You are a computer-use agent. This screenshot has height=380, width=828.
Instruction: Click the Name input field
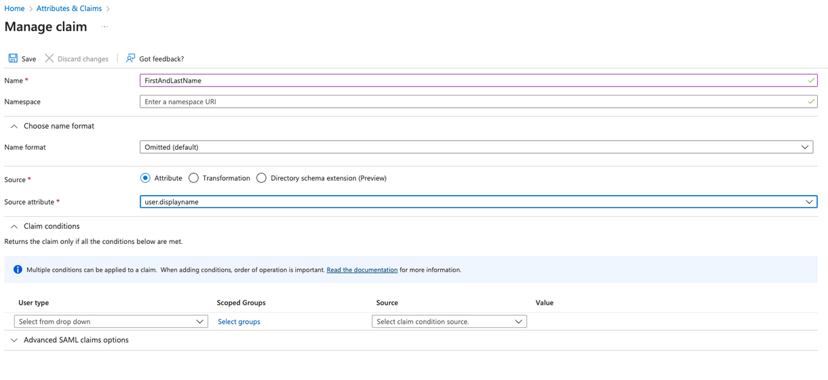(x=478, y=80)
